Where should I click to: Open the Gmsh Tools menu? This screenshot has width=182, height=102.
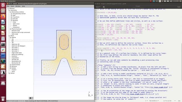tap(12, 6)
